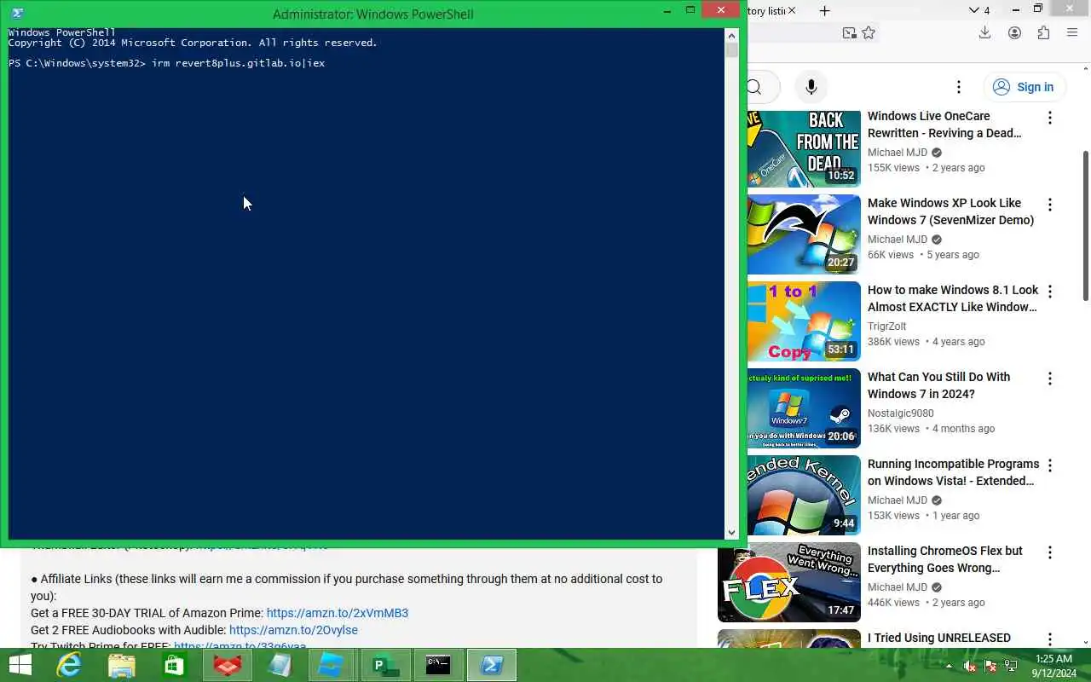
Task: Minimize the PowerShell window
Action: pos(667,10)
